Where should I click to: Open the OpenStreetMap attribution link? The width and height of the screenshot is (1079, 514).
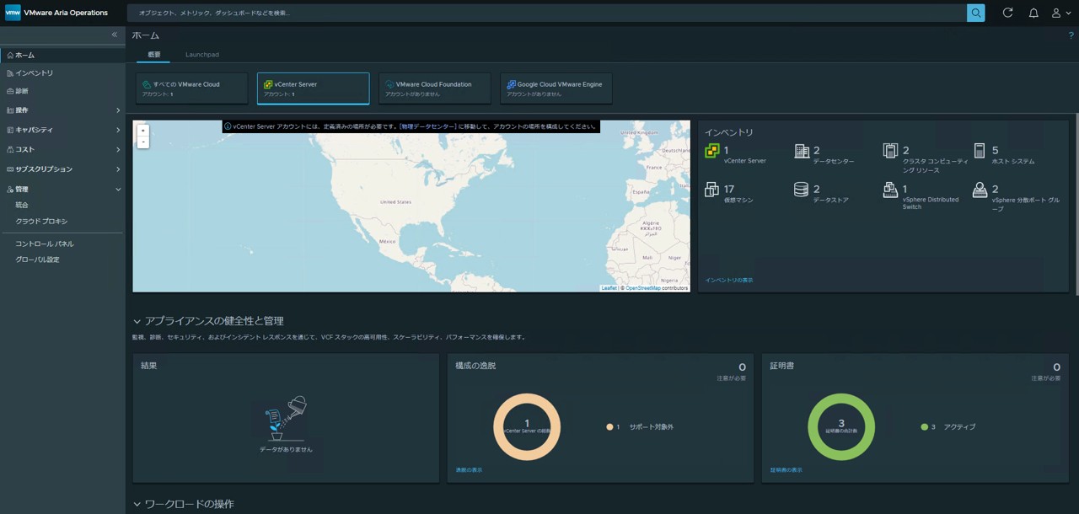pyautogui.click(x=643, y=288)
